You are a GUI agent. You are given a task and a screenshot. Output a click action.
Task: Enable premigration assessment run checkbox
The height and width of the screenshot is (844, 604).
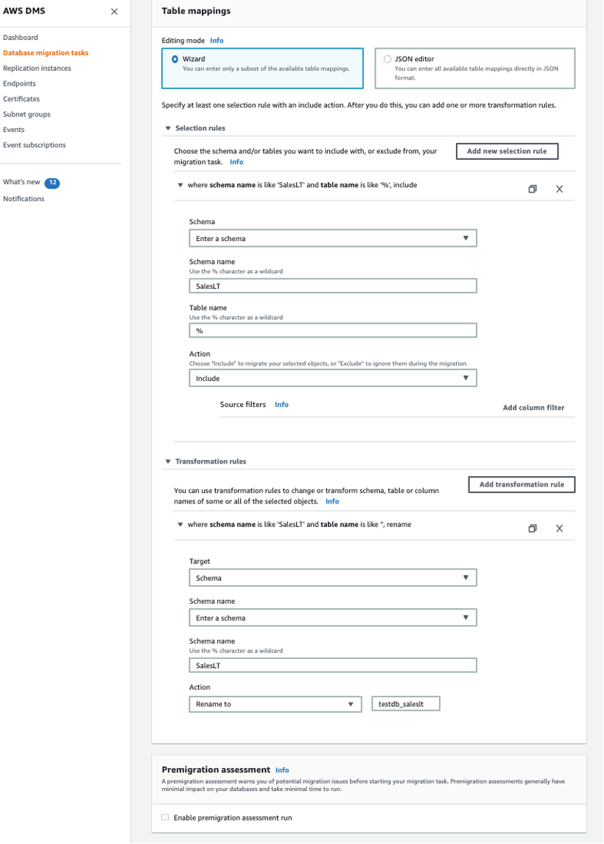coord(165,817)
